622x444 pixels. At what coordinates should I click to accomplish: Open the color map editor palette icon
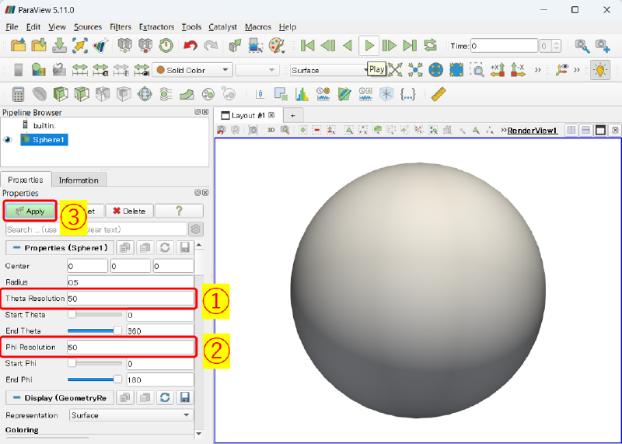coord(277,46)
